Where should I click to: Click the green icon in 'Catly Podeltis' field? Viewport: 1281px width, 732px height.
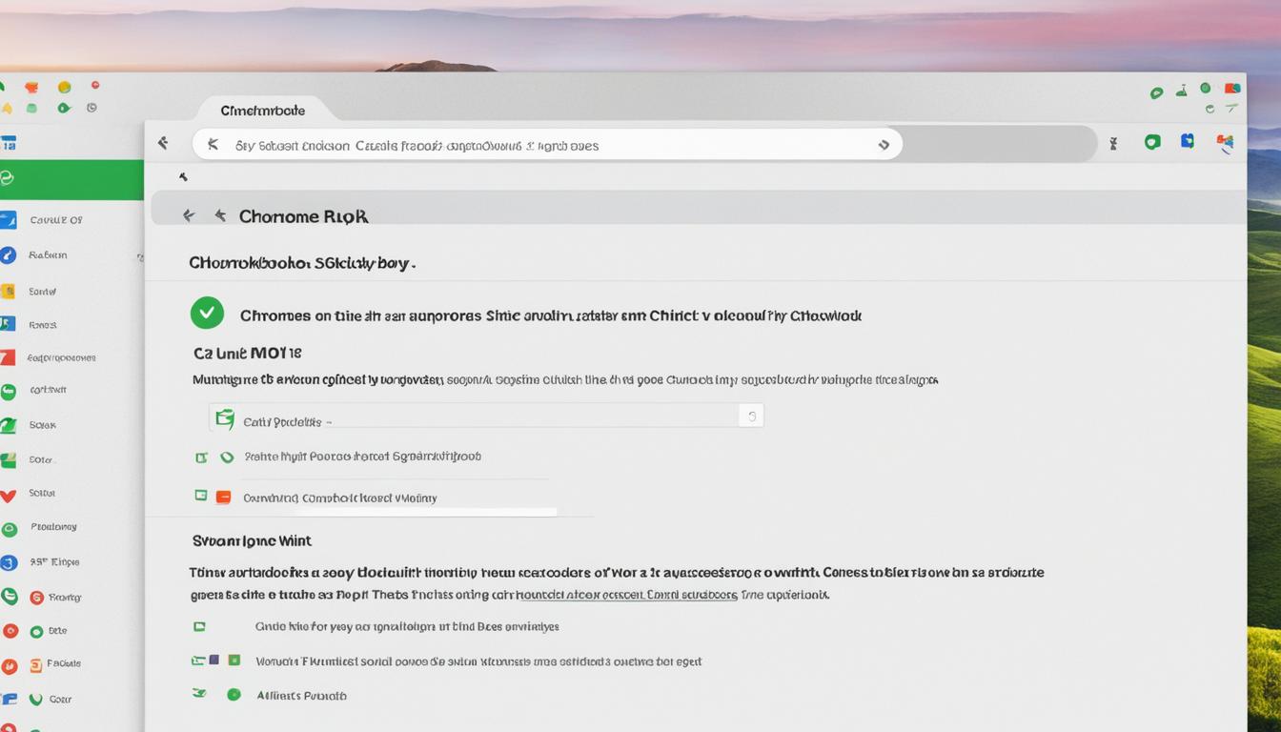[x=225, y=419]
